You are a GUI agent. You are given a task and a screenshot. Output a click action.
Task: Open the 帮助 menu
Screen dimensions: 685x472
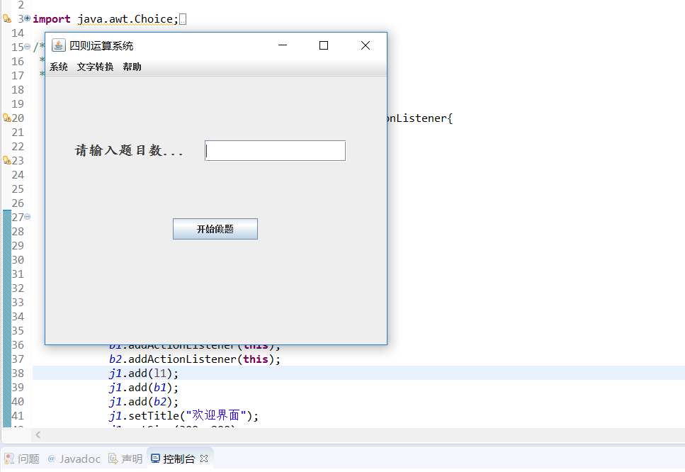[132, 67]
